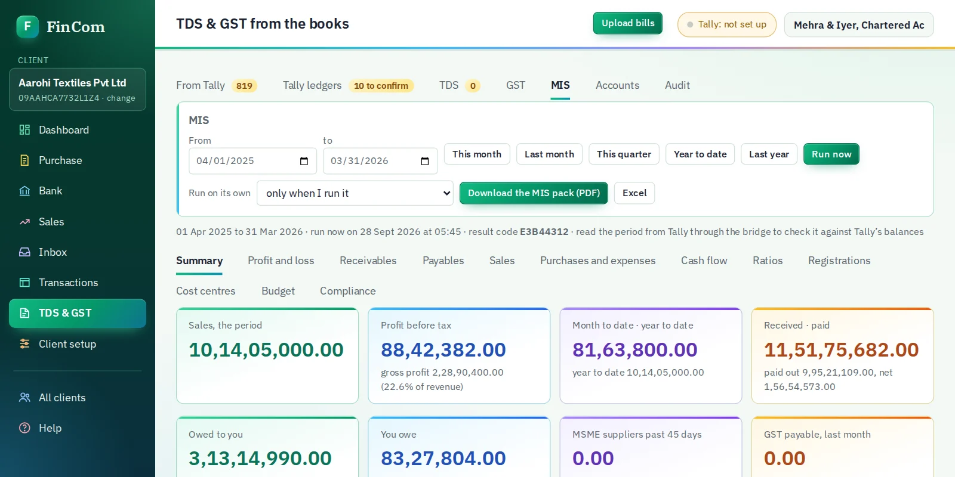Export the MIS to Excel
The image size is (955, 477).
634,193
